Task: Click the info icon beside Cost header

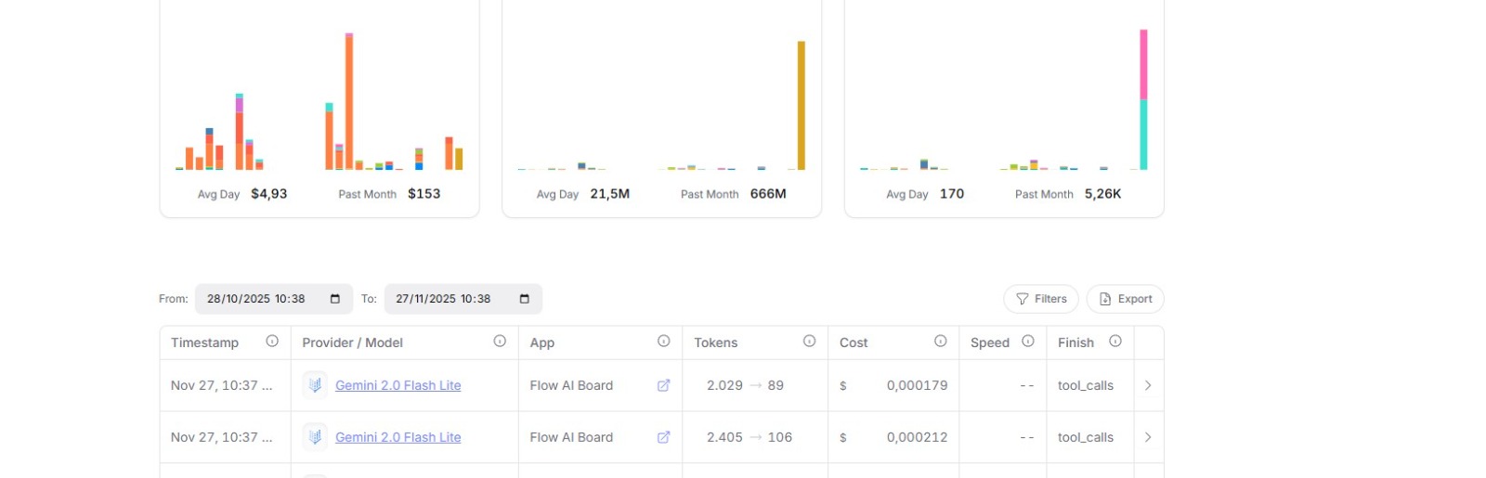Action: tap(940, 342)
